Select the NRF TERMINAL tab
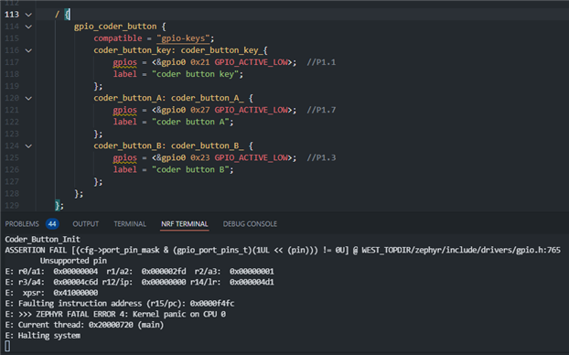Screen dimensions: 569x355 185,224
